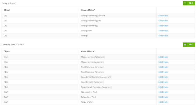Add a new Contract Type AI Train entry

coord(191,45)
